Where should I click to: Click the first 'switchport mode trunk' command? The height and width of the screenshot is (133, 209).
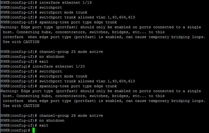[63, 12]
